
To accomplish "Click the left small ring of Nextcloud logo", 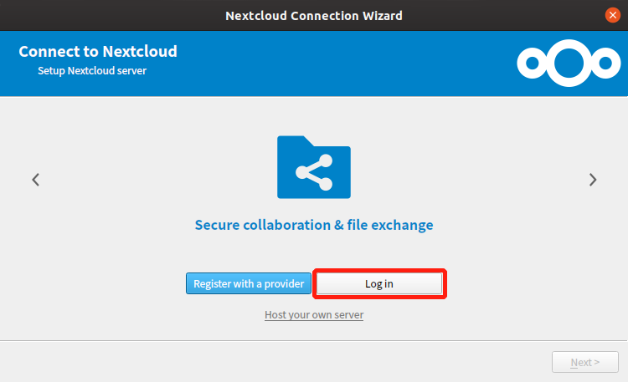I will coord(533,64).
